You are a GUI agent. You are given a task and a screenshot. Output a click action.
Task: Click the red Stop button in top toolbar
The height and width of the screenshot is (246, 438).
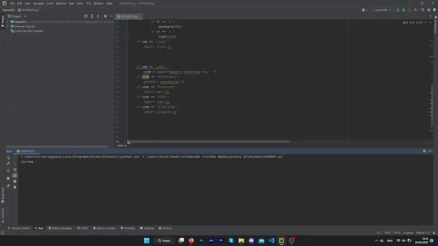[415, 10]
